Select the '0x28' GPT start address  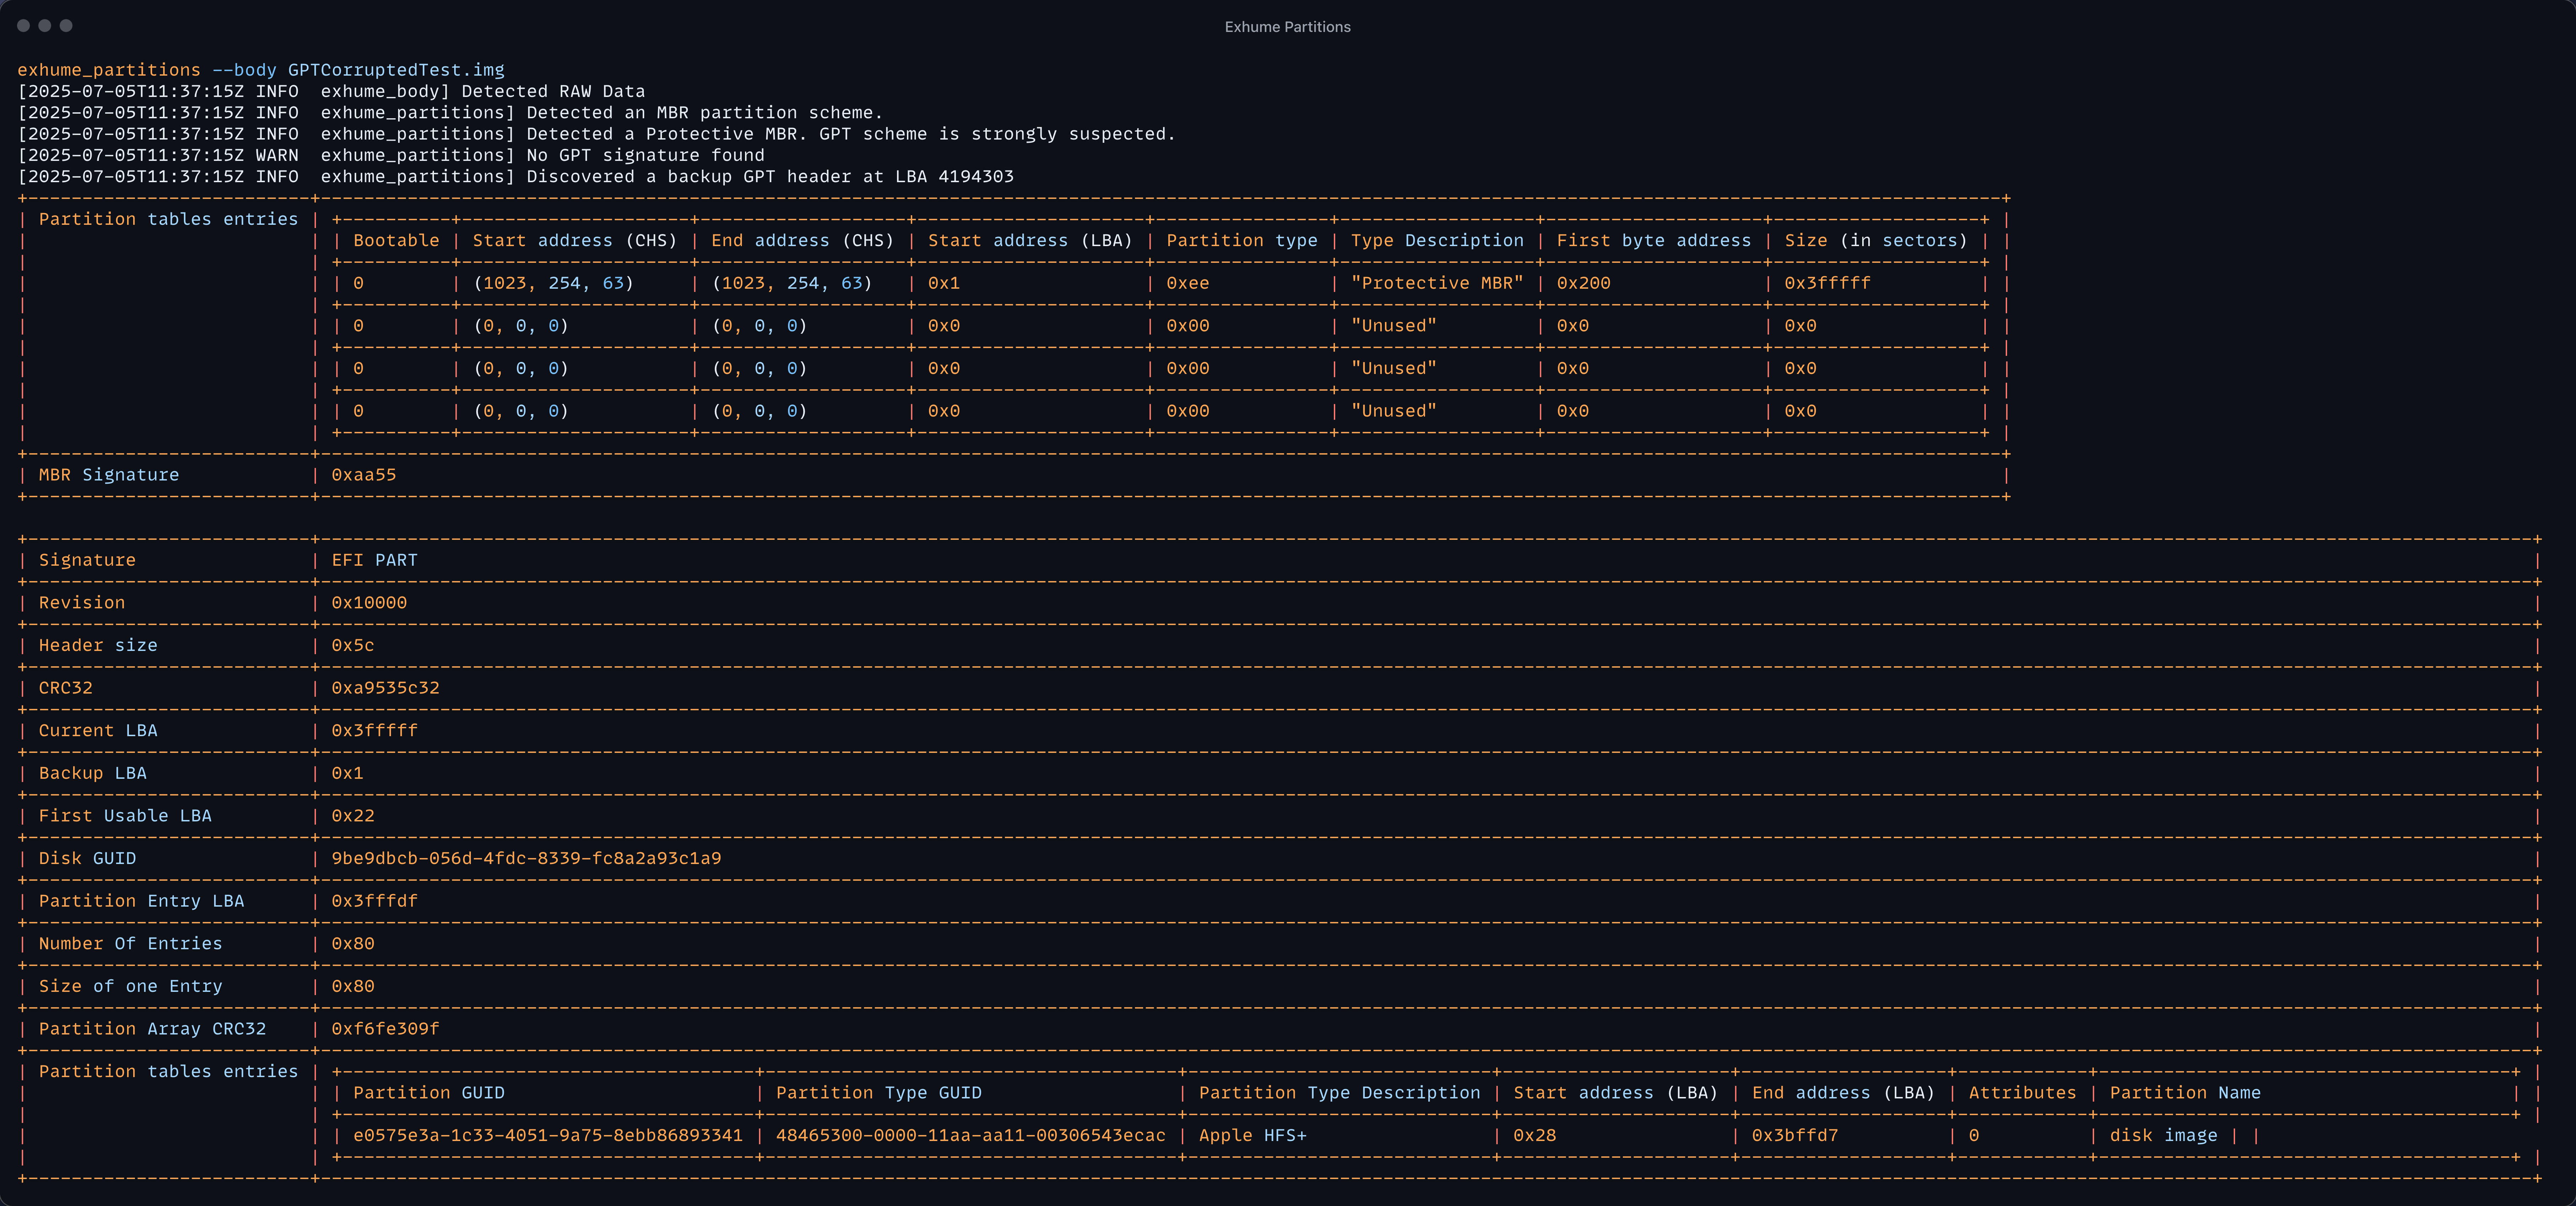pos(1535,1136)
